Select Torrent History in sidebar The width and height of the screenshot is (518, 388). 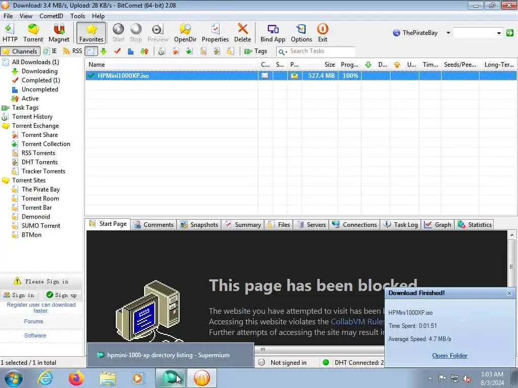[32, 117]
